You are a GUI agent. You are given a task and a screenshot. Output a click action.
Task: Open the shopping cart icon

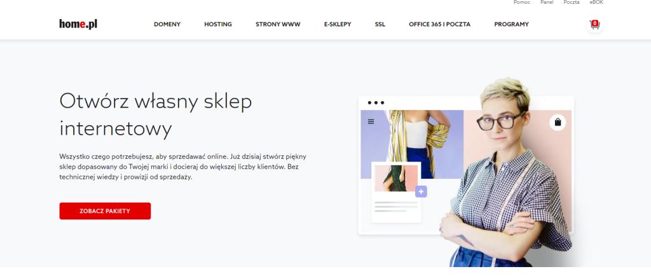pyautogui.click(x=594, y=24)
